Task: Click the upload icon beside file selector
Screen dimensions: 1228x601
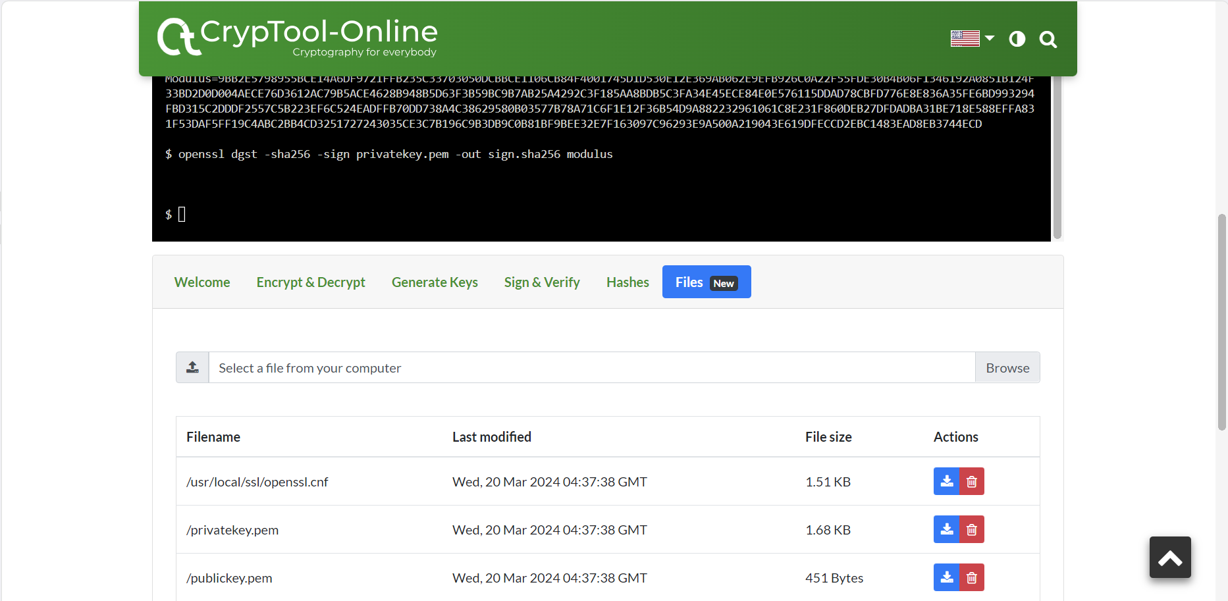Action: click(x=192, y=367)
